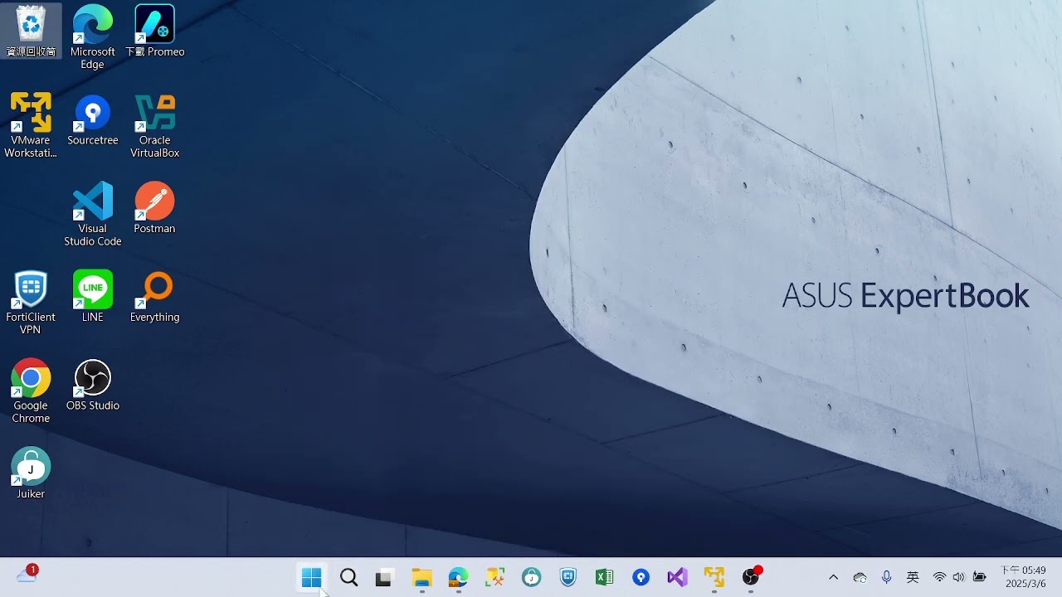Open the database tool taskbar icon
This screenshot has width=1062, height=597.
click(x=495, y=578)
